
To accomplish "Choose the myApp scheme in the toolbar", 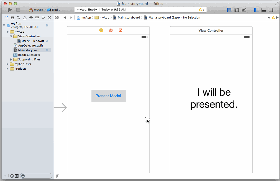I will click(x=36, y=10).
